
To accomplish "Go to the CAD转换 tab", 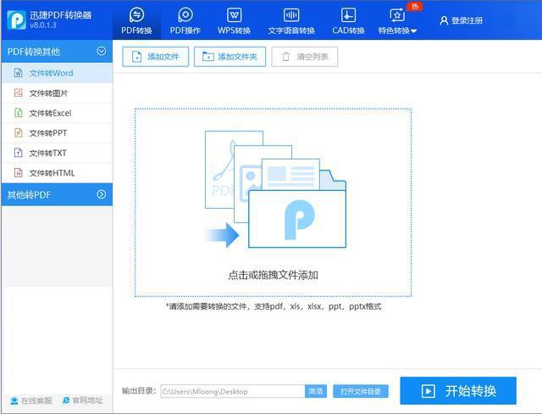I will click(348, 20).
